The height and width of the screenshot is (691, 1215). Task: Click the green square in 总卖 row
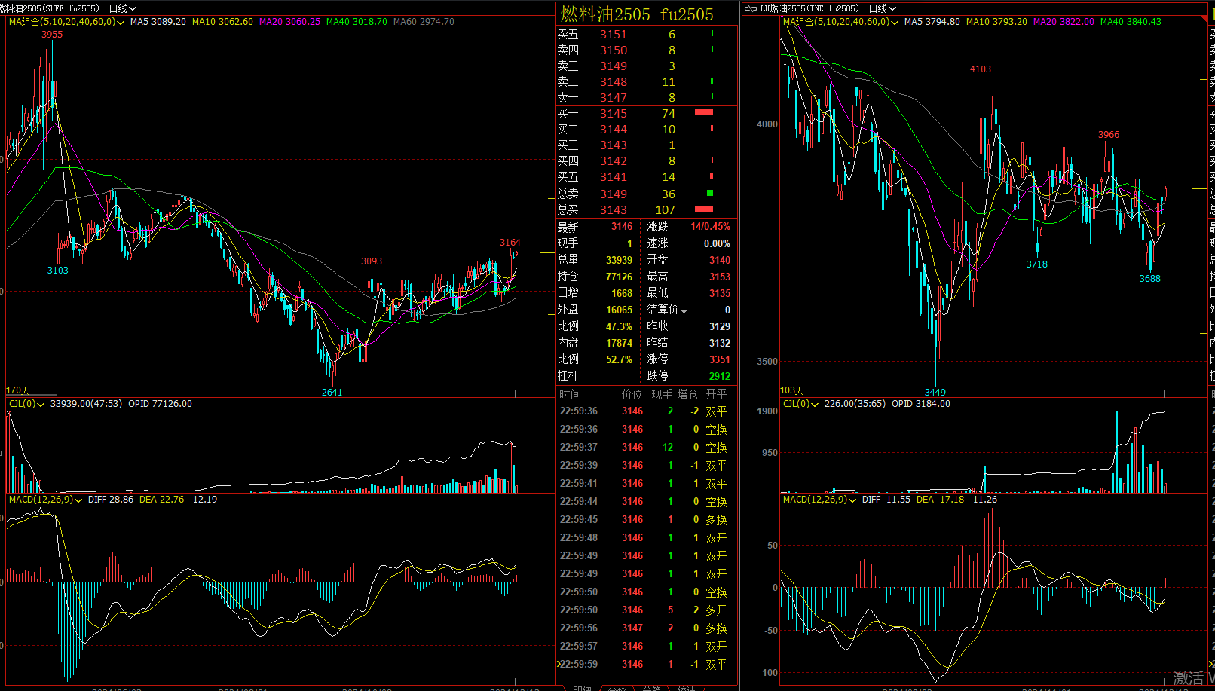coord(709,194)
